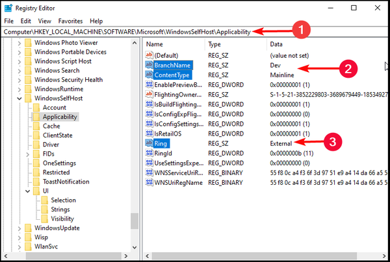Select the RingId DWORD value
This screenshot has height=262, width=390.
(166, 153)
